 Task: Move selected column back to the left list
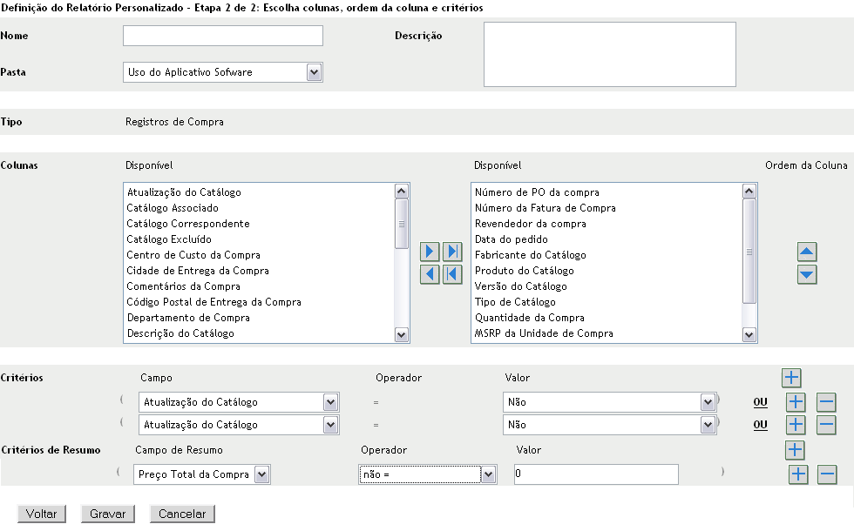(430, 274)
